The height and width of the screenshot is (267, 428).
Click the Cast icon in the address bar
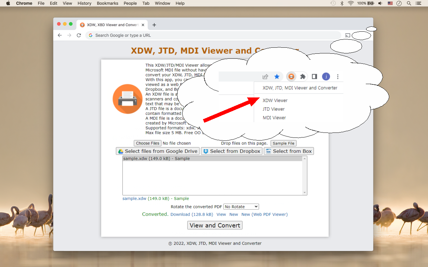(347, 35)
